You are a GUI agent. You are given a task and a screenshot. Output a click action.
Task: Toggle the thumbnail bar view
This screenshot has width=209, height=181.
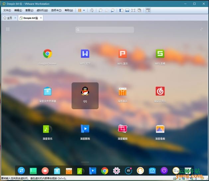[127, 10]
